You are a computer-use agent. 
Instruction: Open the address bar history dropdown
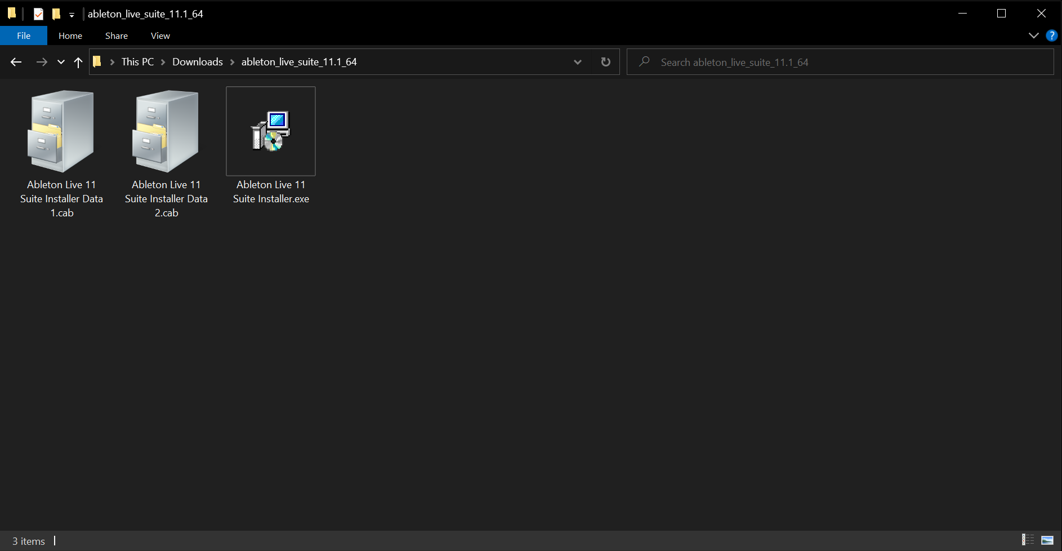(578, 62)
